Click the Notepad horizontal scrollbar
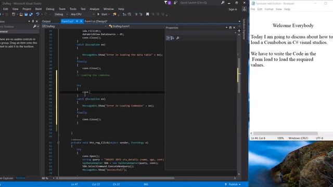Image resolution: width=333 pixels, height=187 pixels. 286,133
